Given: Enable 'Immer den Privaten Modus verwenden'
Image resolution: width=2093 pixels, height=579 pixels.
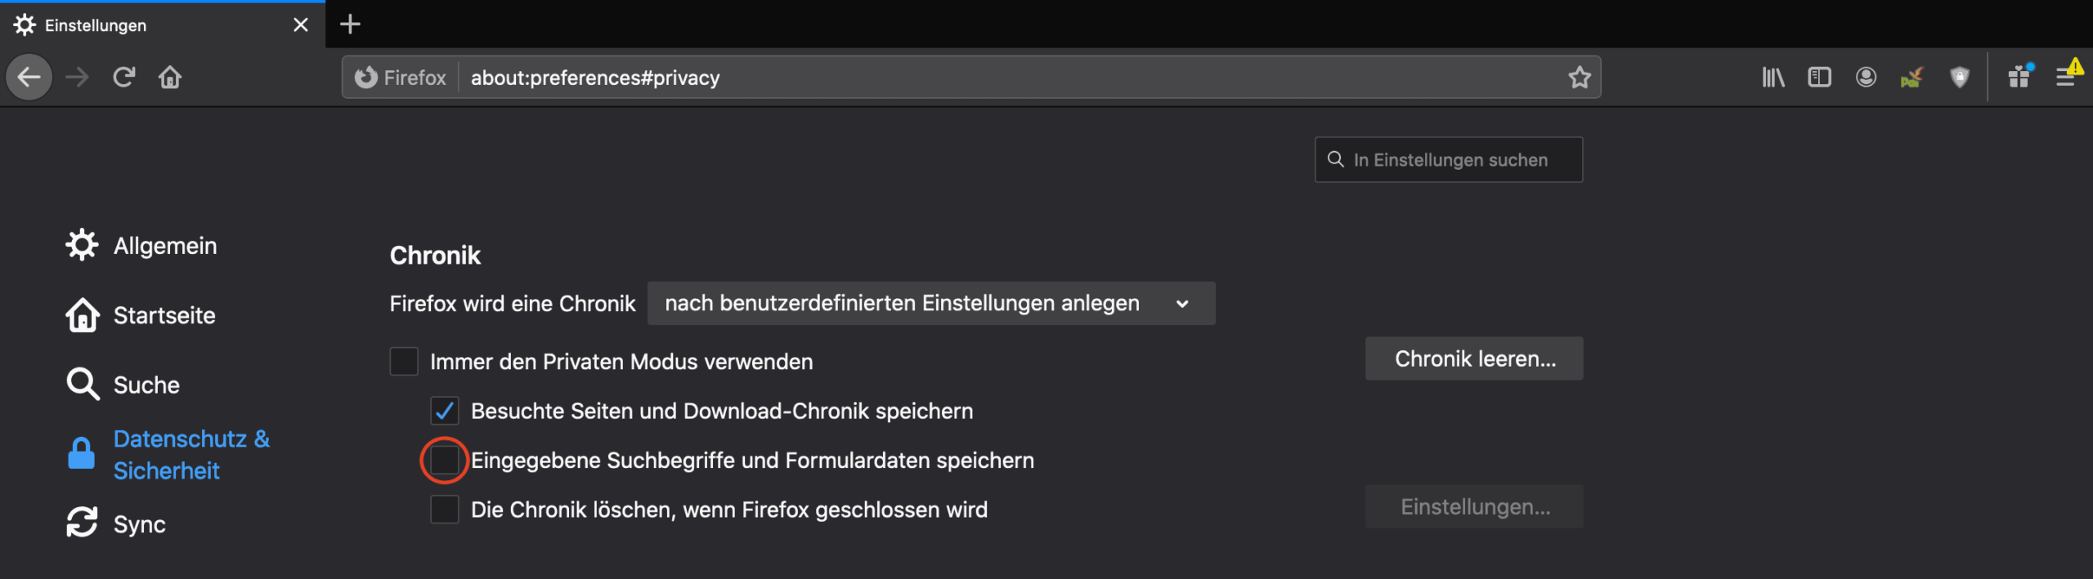Looking at the screenshot, I should [403, 362].
